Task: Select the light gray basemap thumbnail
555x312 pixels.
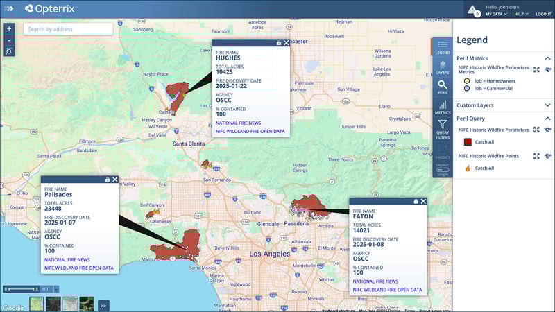Action: point(70,304)
